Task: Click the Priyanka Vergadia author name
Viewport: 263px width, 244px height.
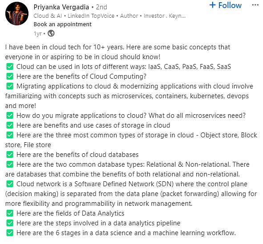Action: click(x=61, y=7)
